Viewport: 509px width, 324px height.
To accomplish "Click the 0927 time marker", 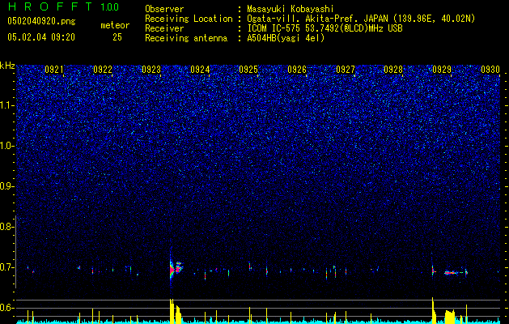I will pos(346,70).
